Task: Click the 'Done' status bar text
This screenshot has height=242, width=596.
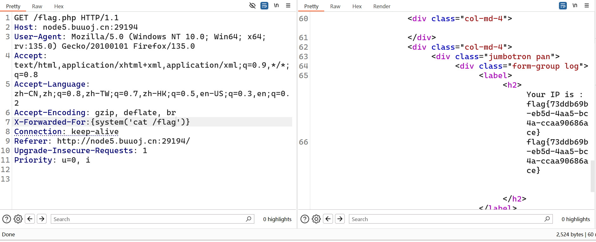Action: pyautogui.click(x=9, y=234)
